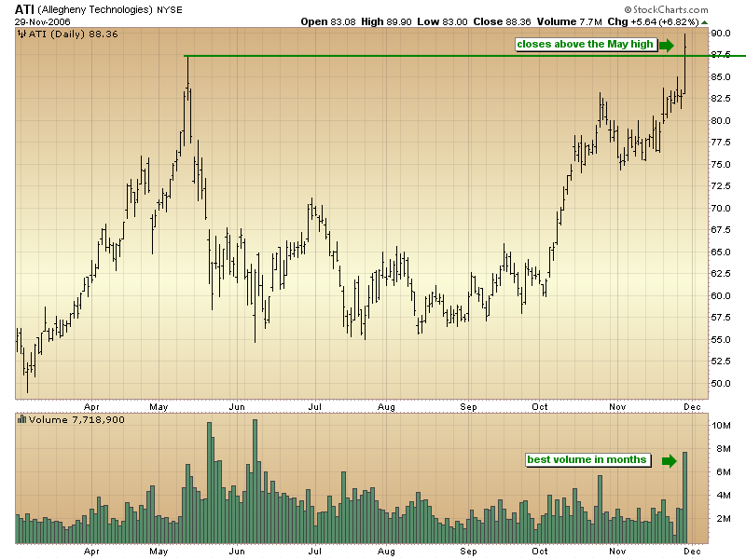Viewport: 746px width, 559px height.
Task: Click the Close 88.36 value
Action: (x=502, y=21)
